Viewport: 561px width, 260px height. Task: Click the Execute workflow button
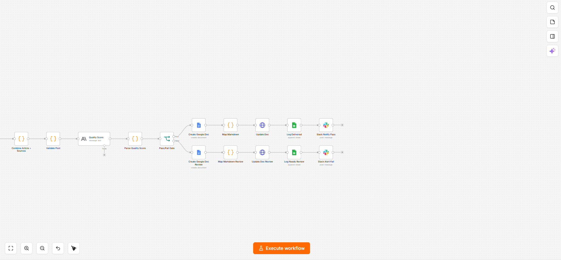[x=282, y=248]
